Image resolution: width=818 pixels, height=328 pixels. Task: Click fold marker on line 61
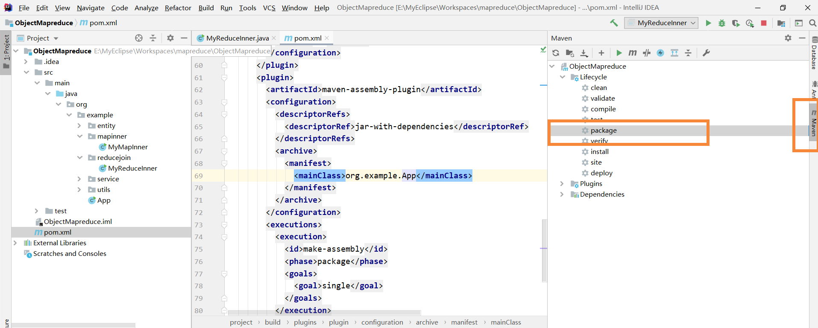pyautogui.click(x=224, y=78)
